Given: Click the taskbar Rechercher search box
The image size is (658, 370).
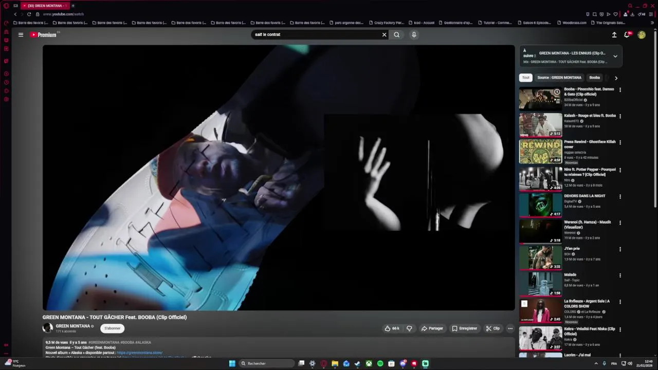Looking at the screenshot, I should pos(267,364).
